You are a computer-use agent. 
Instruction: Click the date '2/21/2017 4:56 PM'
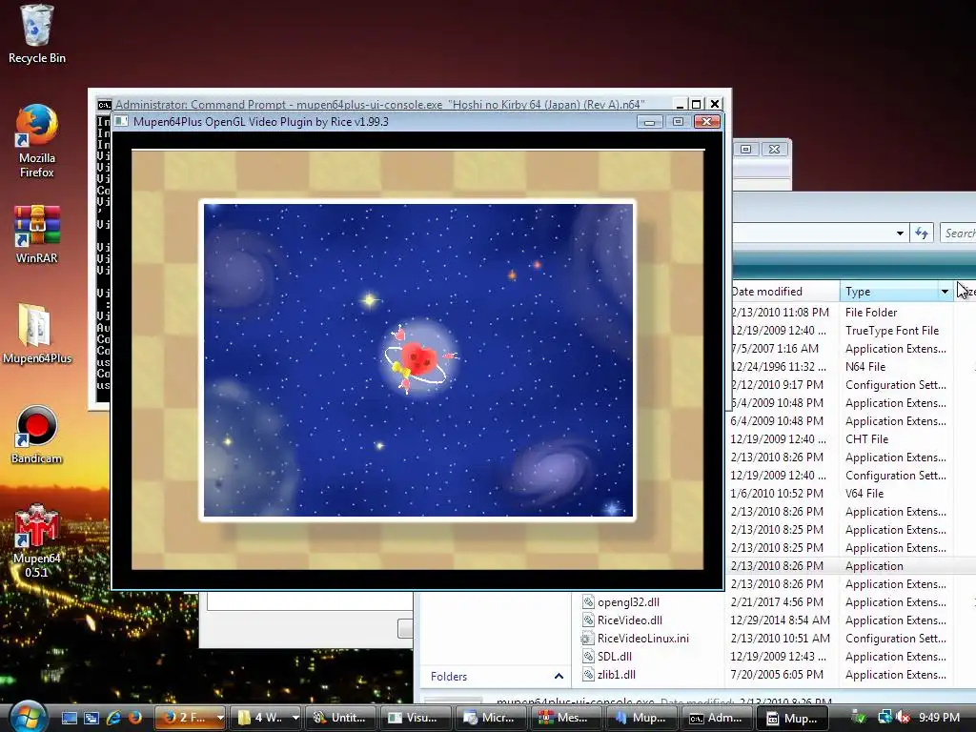pyautogui.click(x=777, y=602)
